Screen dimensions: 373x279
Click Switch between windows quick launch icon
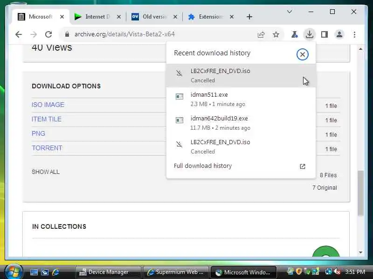click(x=45, y=272)
